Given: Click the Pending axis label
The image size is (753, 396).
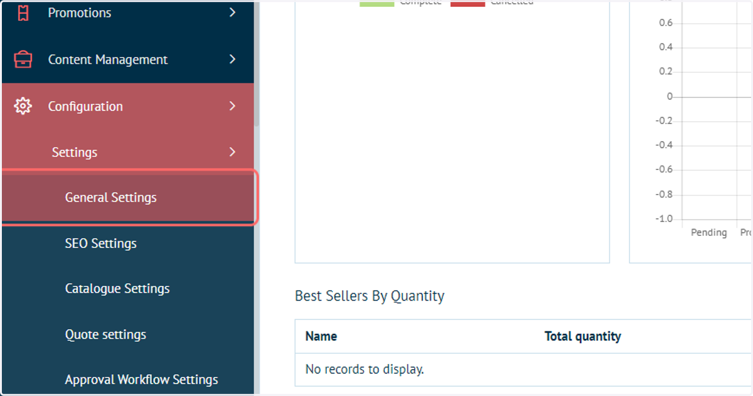Looking at the screenshot, I should click(708, 233).
